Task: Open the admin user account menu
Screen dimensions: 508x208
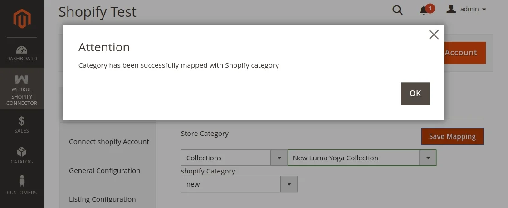Action: point(466,9)
